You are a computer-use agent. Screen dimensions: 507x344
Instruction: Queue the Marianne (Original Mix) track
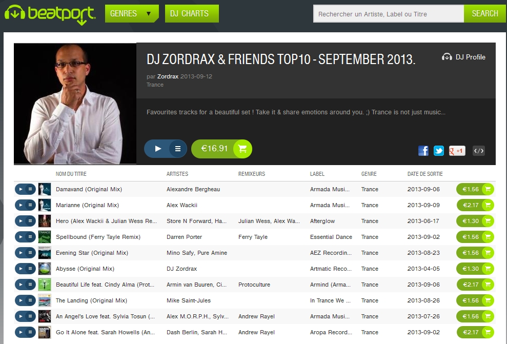[x=30, y=205]
